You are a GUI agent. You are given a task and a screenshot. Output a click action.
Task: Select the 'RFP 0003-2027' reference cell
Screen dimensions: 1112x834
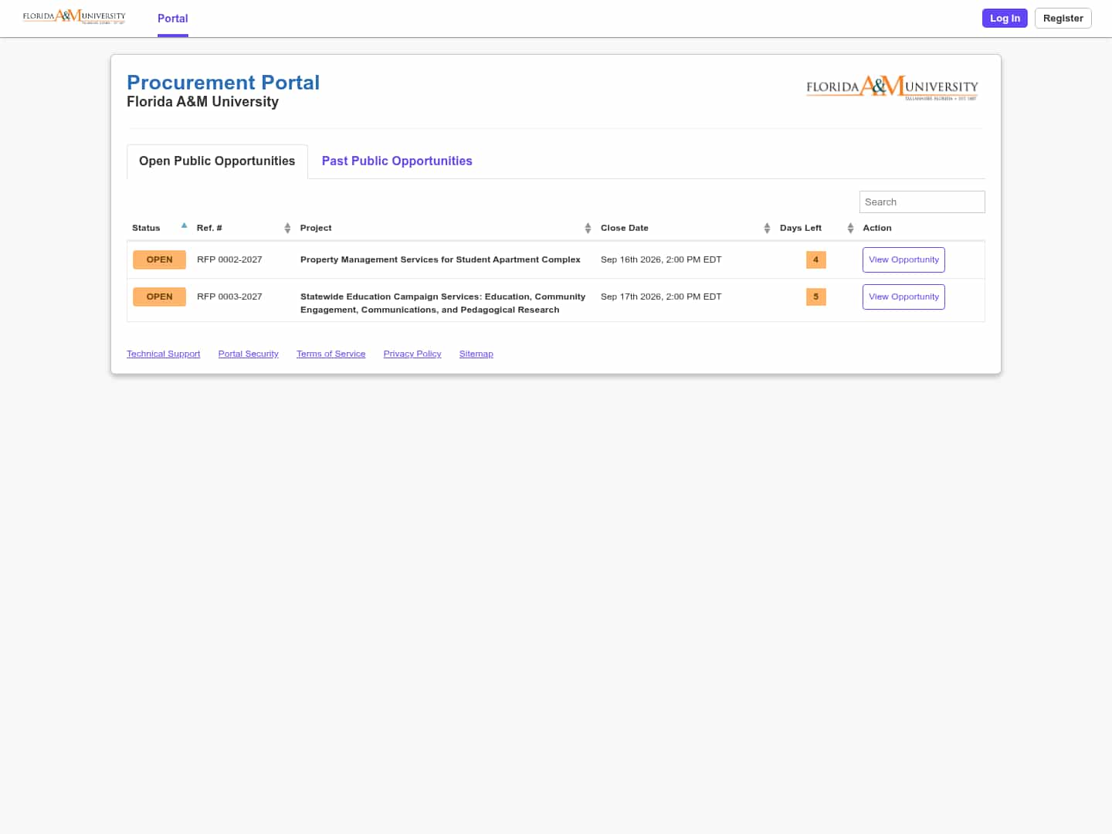[x=229, y=297]
